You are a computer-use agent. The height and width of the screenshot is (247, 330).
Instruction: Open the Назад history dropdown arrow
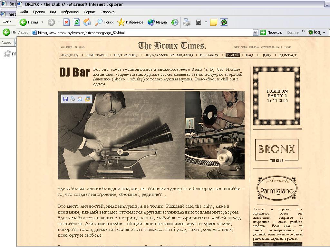pos(42,22)
